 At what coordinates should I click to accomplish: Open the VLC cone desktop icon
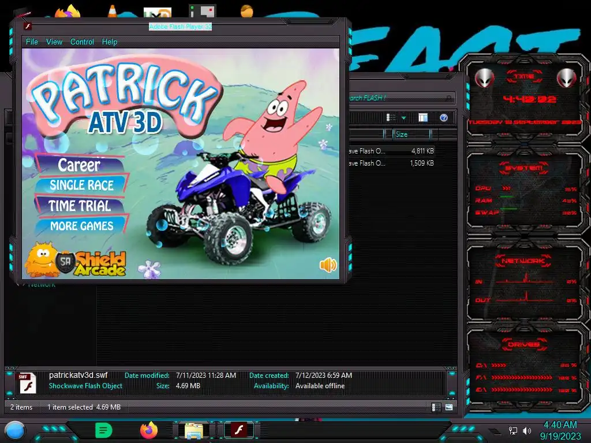[x=112, y=11]
